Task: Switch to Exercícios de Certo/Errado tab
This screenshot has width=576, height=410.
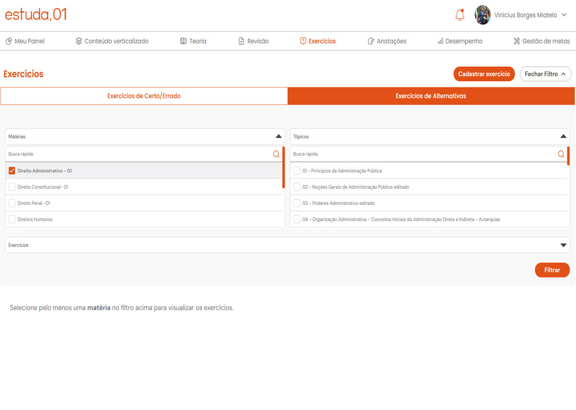Action: coord(144,96)
